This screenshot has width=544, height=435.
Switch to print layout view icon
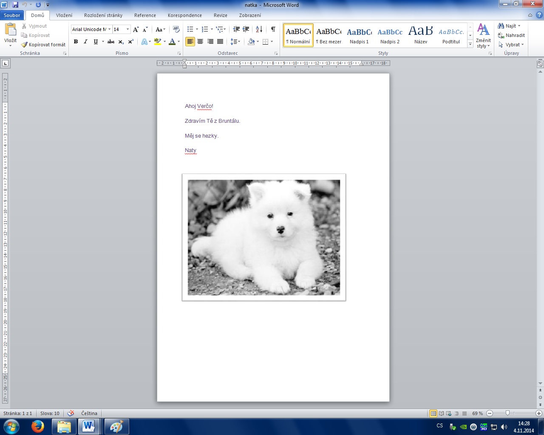[433, 413]
